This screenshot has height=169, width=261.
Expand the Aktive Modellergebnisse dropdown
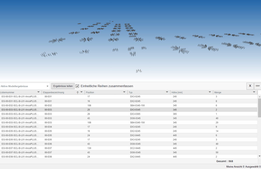(47, 86)
